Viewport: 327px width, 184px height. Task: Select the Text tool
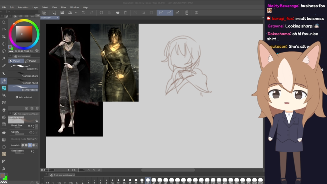point(4,169)
